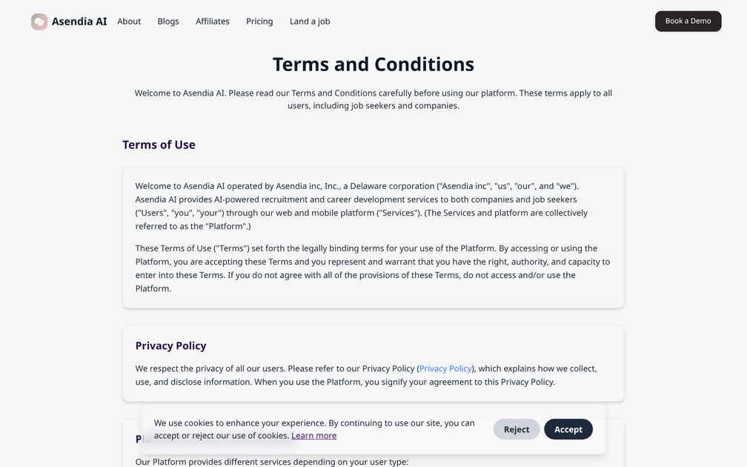The height and width of the screenshot is (467, 747).
Task: Select the Terms and Conditions page title
Action: [373, 64]
